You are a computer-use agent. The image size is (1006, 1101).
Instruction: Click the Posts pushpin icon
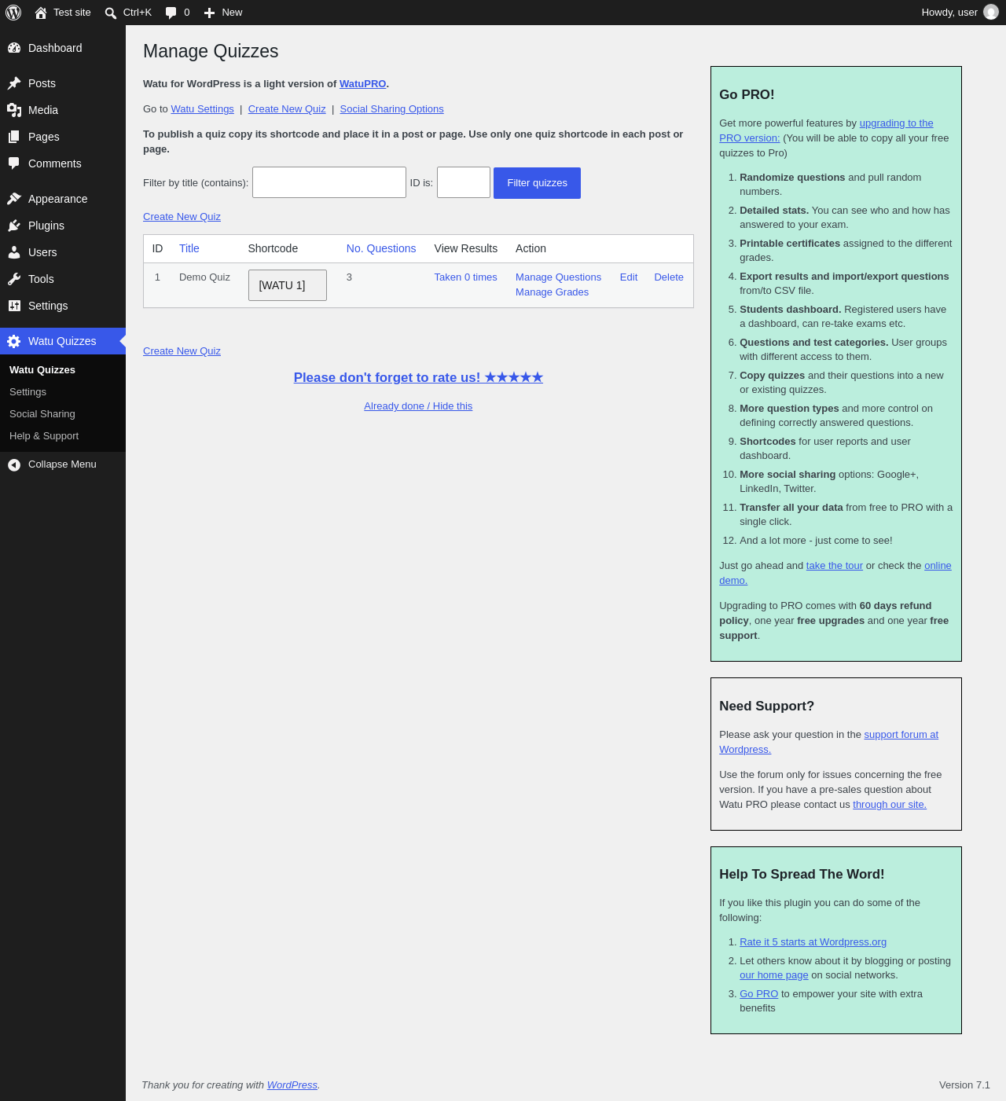(x=14, y=83)
